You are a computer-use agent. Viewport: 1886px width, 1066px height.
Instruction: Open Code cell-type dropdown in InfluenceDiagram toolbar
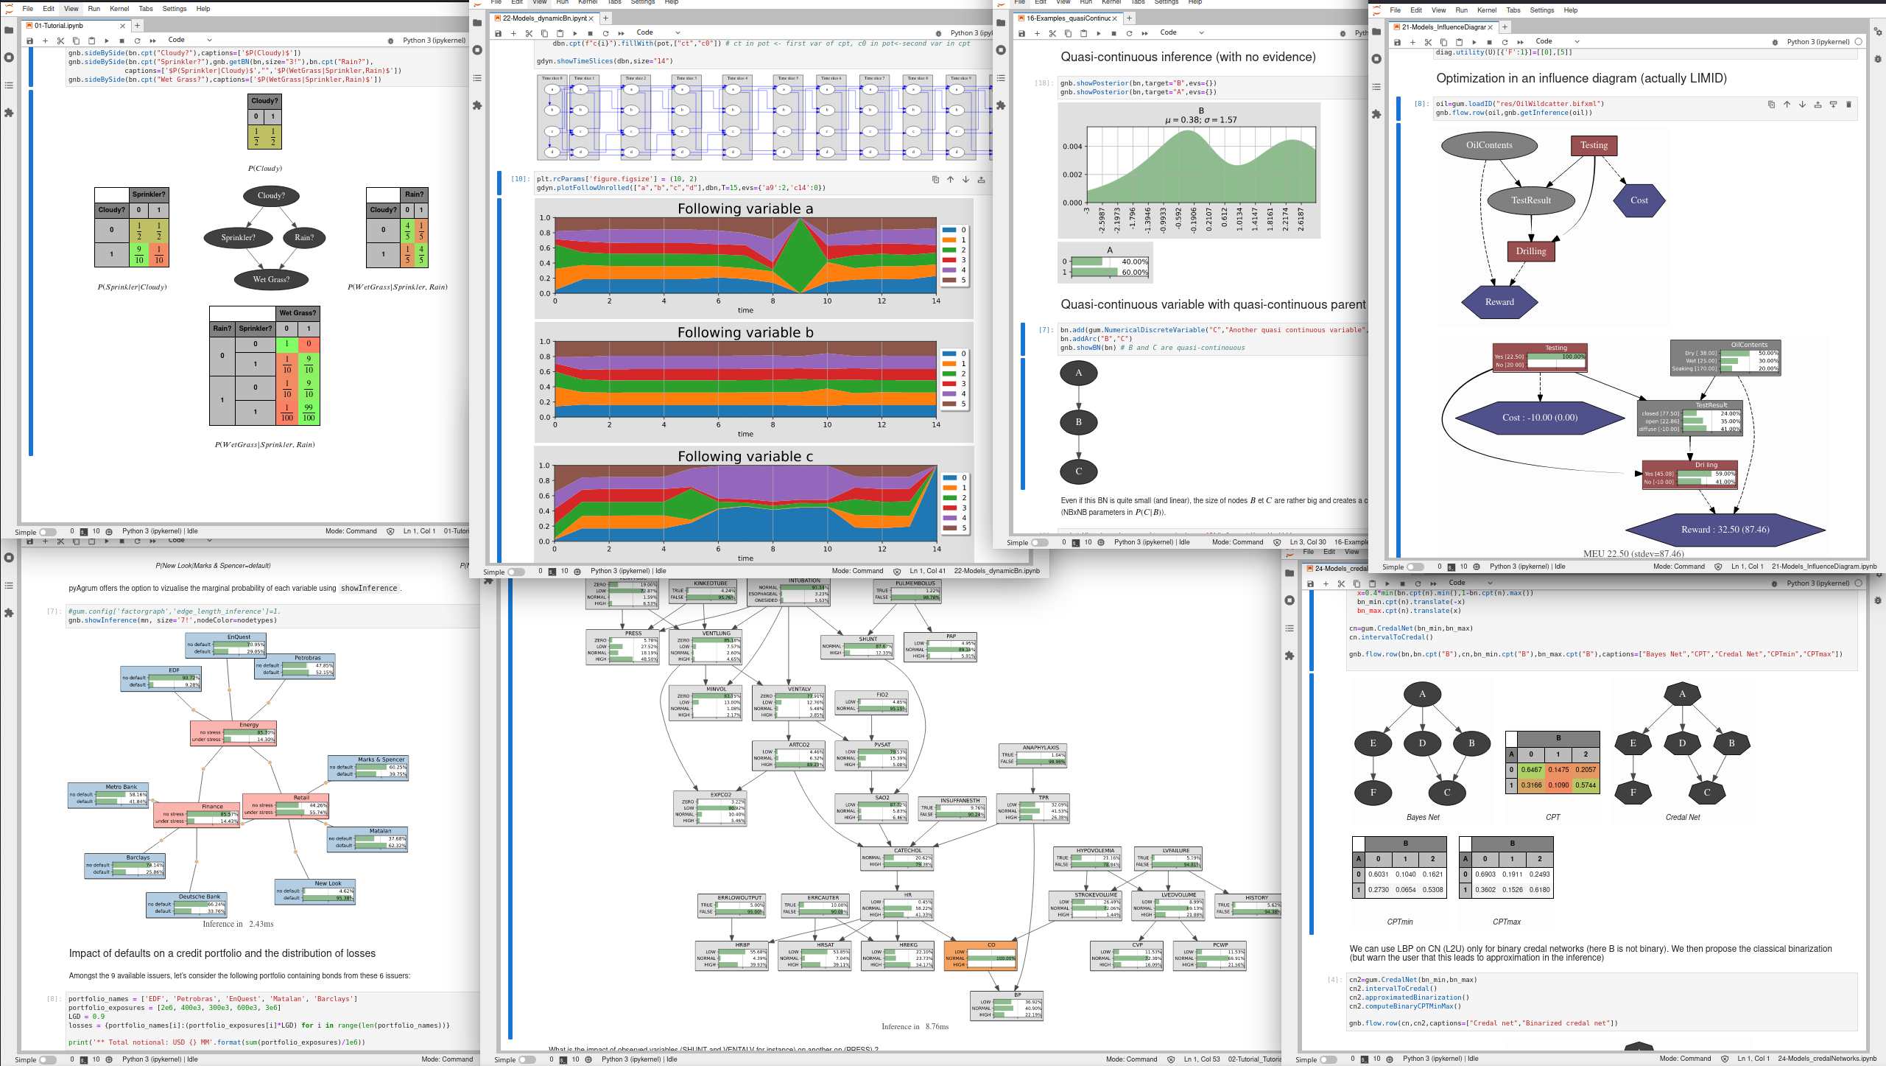click(x=1557, y=41)
